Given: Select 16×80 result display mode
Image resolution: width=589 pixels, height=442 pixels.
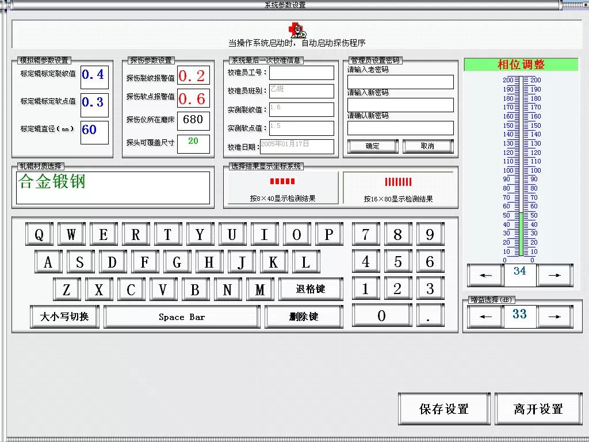Looking at the screenshot, I should [398, 188].
